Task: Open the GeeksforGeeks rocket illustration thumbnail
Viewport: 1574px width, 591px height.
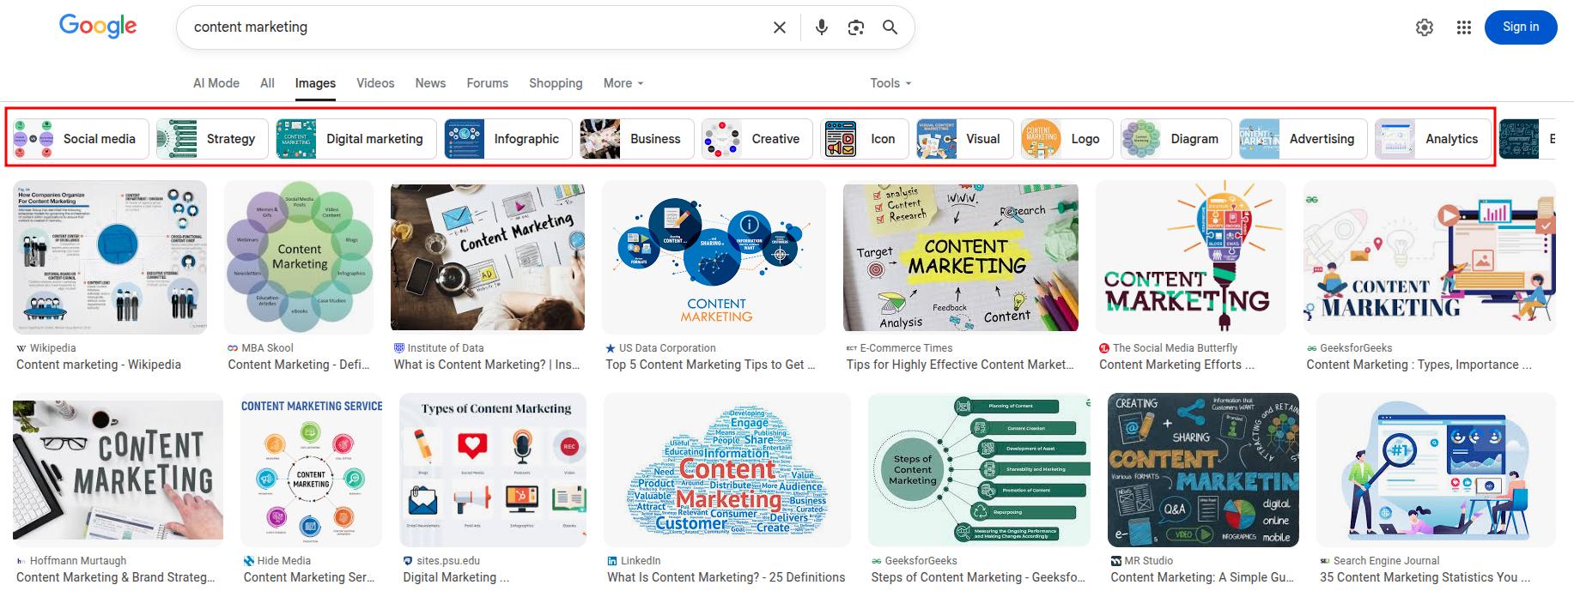Action: click(1430, 256)
